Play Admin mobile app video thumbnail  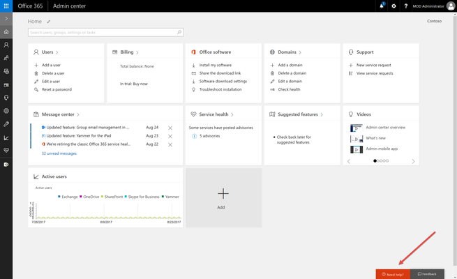pyautogui.click(x=357, y=149)
